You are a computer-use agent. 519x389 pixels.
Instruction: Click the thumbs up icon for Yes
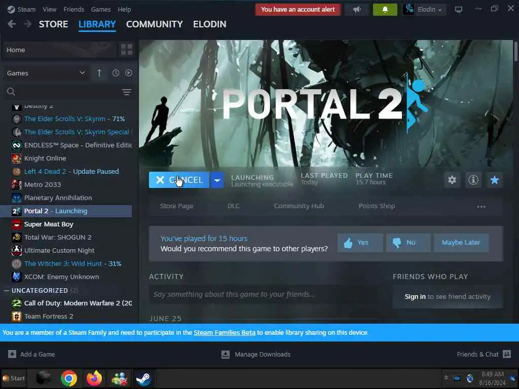pos(348,243)
